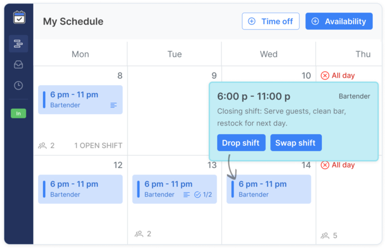Image resolution: width=386 pixels, height=249 pixels.
Task: Click the calendar app logo in sidebar
Action: coord(19,18)
